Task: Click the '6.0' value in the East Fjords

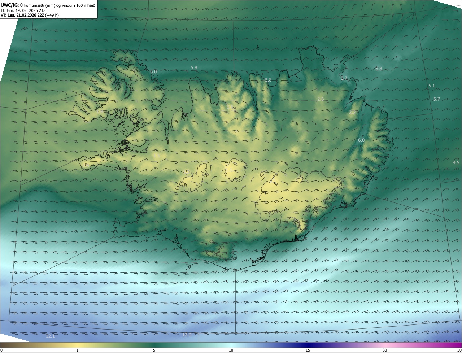Action: (x=361, y=140)
